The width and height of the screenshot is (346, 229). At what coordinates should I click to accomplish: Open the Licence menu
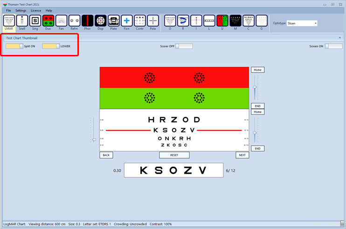[36, 10]
